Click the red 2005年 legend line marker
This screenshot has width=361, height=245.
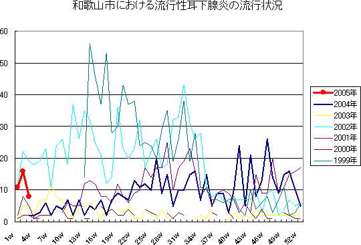click(323, 92)
